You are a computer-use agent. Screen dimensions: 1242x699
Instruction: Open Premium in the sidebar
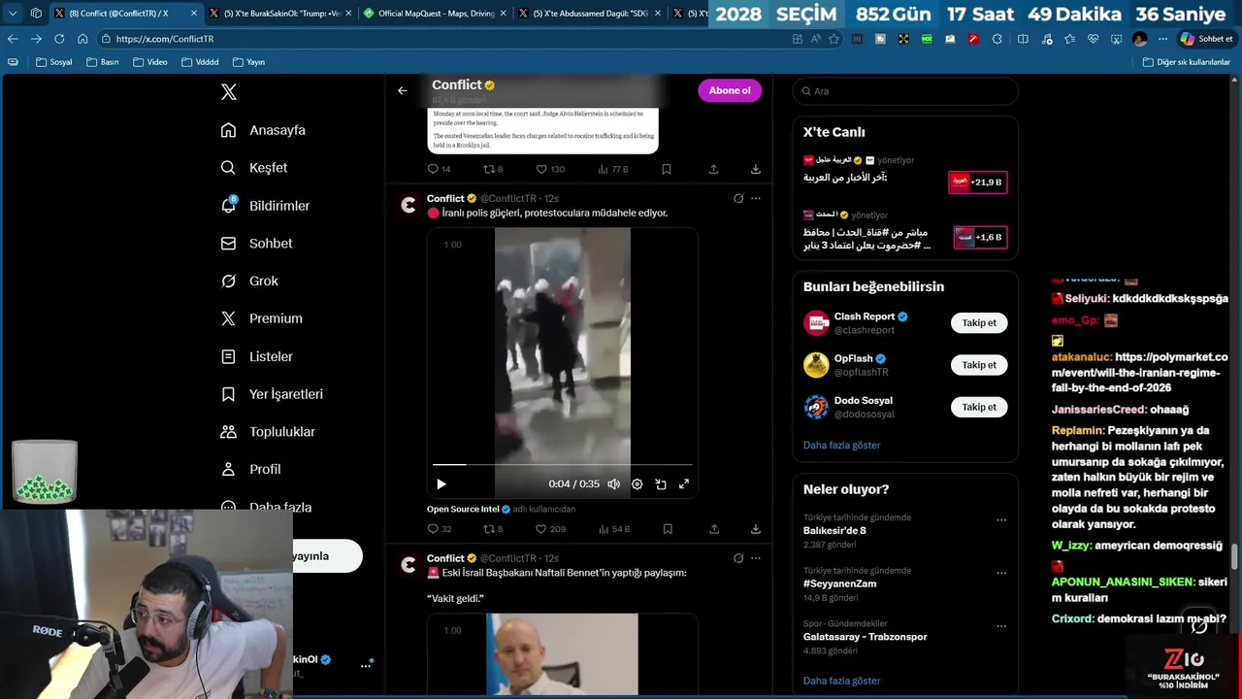pos(261,318)
